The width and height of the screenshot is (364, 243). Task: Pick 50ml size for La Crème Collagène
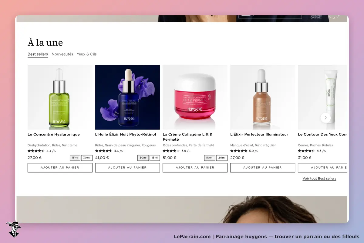(210, 158)
